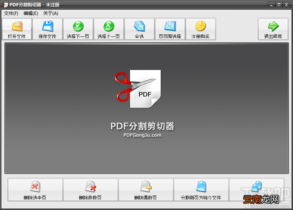
Task: Maximize the PDF分割剪切器 window
Action: [279, 4]
